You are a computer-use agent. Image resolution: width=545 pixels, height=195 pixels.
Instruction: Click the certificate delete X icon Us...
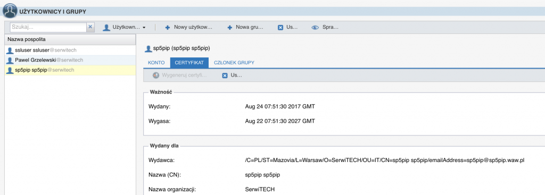click(225, 75)
